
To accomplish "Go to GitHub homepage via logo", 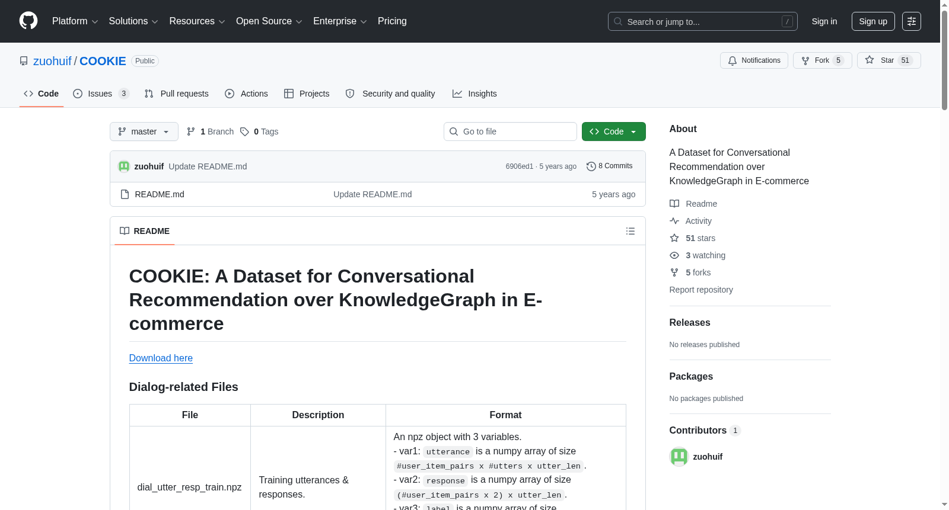I will coord(28,21).
